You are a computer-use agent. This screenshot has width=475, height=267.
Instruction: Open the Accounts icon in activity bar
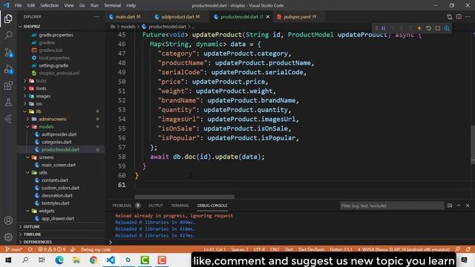[x=8, y=220]
